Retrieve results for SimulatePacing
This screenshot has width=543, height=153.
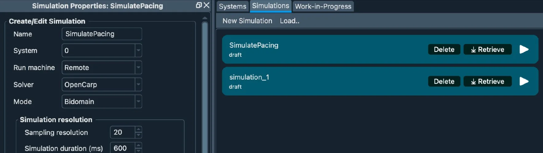point(487,49)
